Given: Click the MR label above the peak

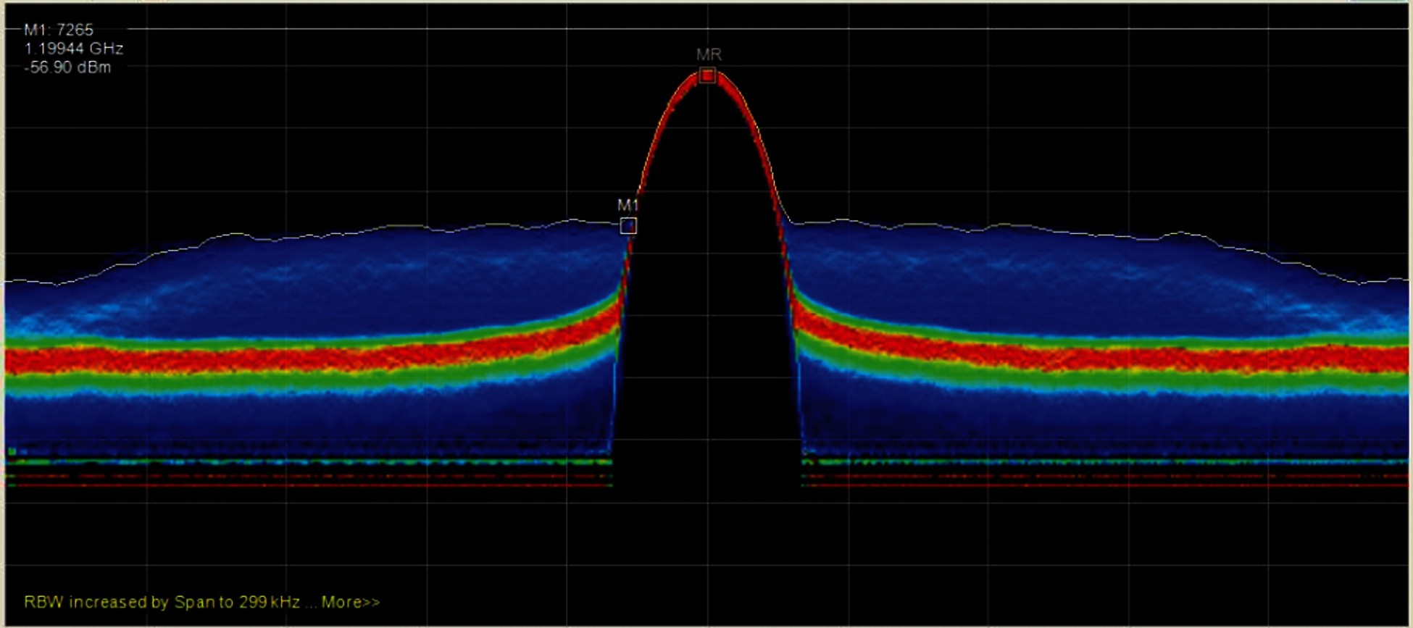Looking at the screenshot, I should coord(709,54).
